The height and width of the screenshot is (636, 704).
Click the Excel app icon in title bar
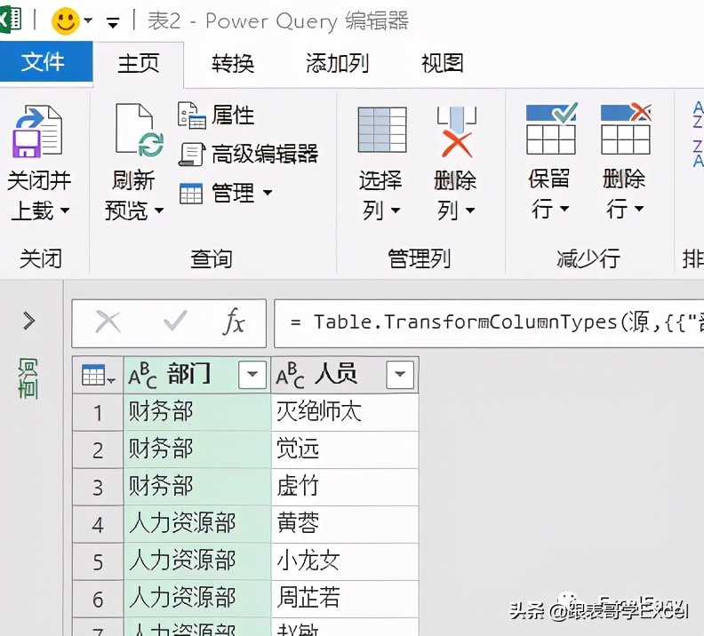click(10, 20)
